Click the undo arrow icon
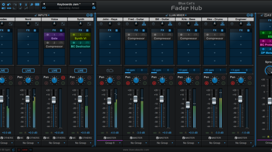 (9, 4)
